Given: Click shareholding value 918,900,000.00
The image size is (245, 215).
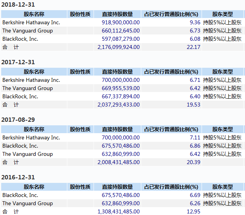Looking at the screenshot, I should pyautogui.click(x=121, y=22).
